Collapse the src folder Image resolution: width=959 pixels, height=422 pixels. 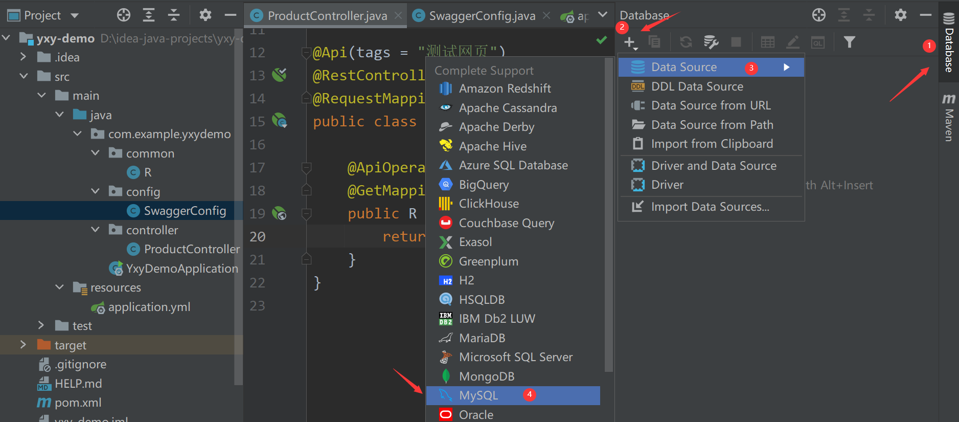click(24, 76)
